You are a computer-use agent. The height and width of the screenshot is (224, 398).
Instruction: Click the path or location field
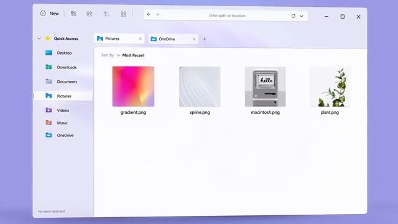pos(226,16)
